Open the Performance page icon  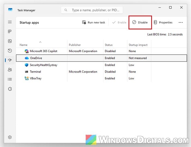click(x=10, y=41)
